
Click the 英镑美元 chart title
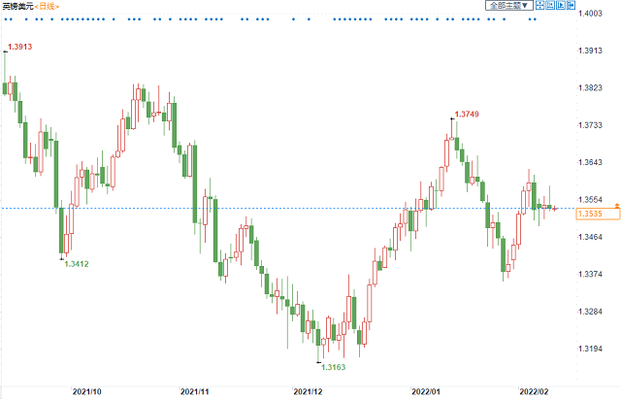(16, 7)
